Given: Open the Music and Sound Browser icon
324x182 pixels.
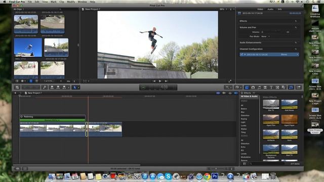Looking at the screenshot, I should [259, 87].
